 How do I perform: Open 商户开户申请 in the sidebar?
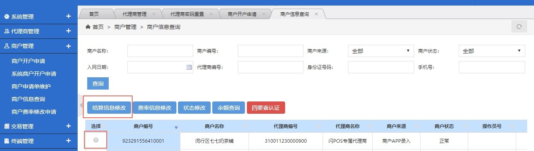pos(28,61)
